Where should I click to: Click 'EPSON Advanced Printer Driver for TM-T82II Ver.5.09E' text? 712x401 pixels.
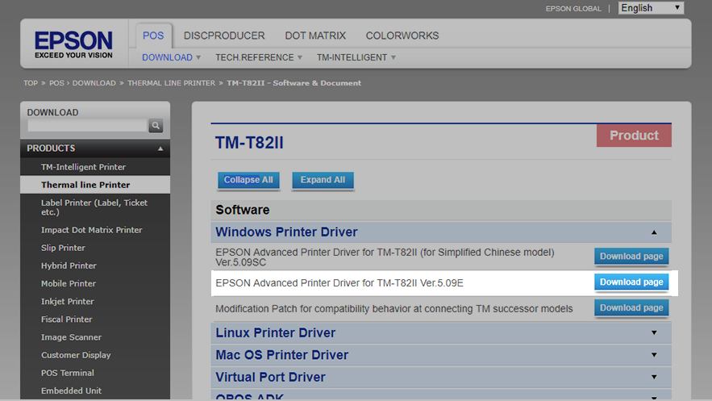(x=339, y=283)
